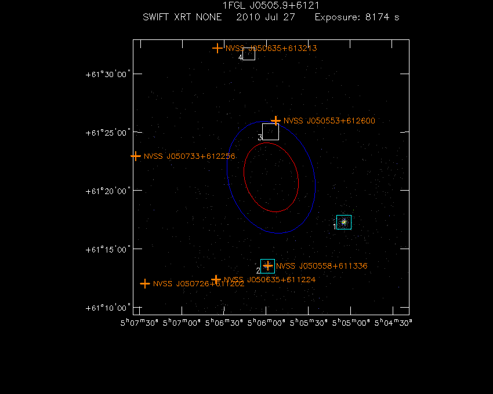493x394 pixels.
Task: Click the 5h07m00s right ascension label
Action: point(182,323)
